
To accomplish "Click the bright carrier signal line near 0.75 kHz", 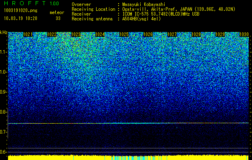I will [x=128, y=123].
